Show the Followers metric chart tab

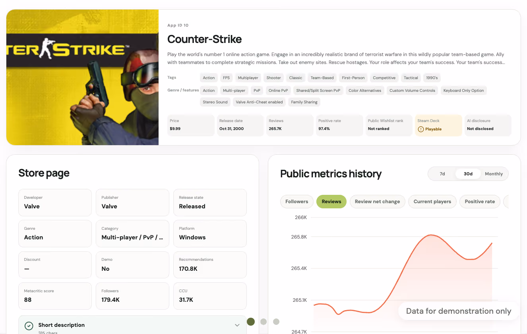(297, 202)
